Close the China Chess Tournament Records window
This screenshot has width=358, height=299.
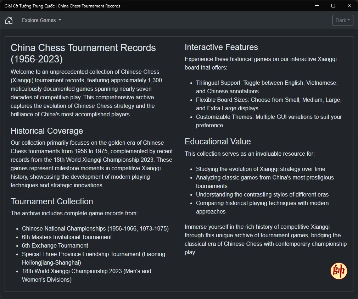click(x=349, y=6)
